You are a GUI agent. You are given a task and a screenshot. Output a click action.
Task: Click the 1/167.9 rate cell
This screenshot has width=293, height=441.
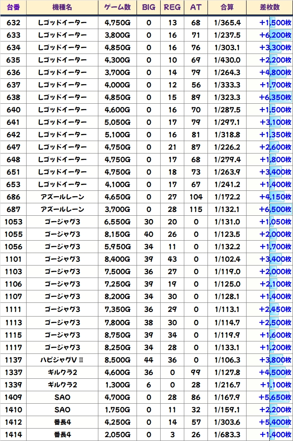[227, 397]
